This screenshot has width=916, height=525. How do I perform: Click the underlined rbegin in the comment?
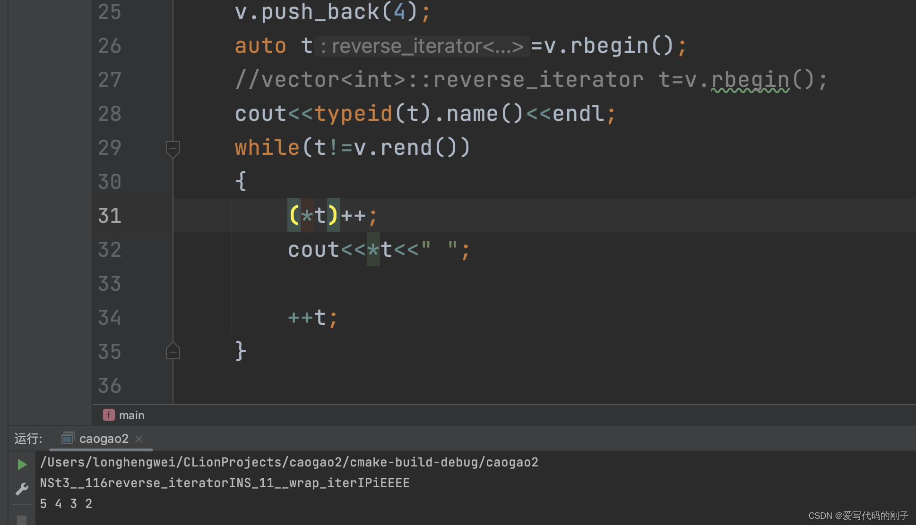(x=750, y=80)
